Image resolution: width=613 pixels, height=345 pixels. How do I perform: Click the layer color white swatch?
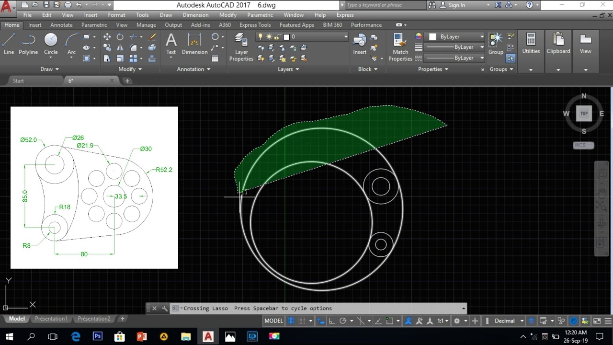[286, 37]
